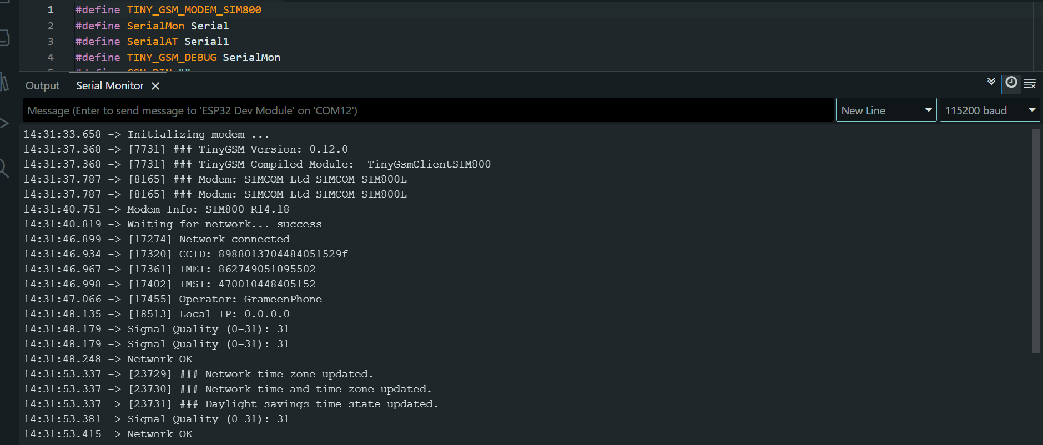Click TINY_GSM_DEBUG in the code editor

172,58
